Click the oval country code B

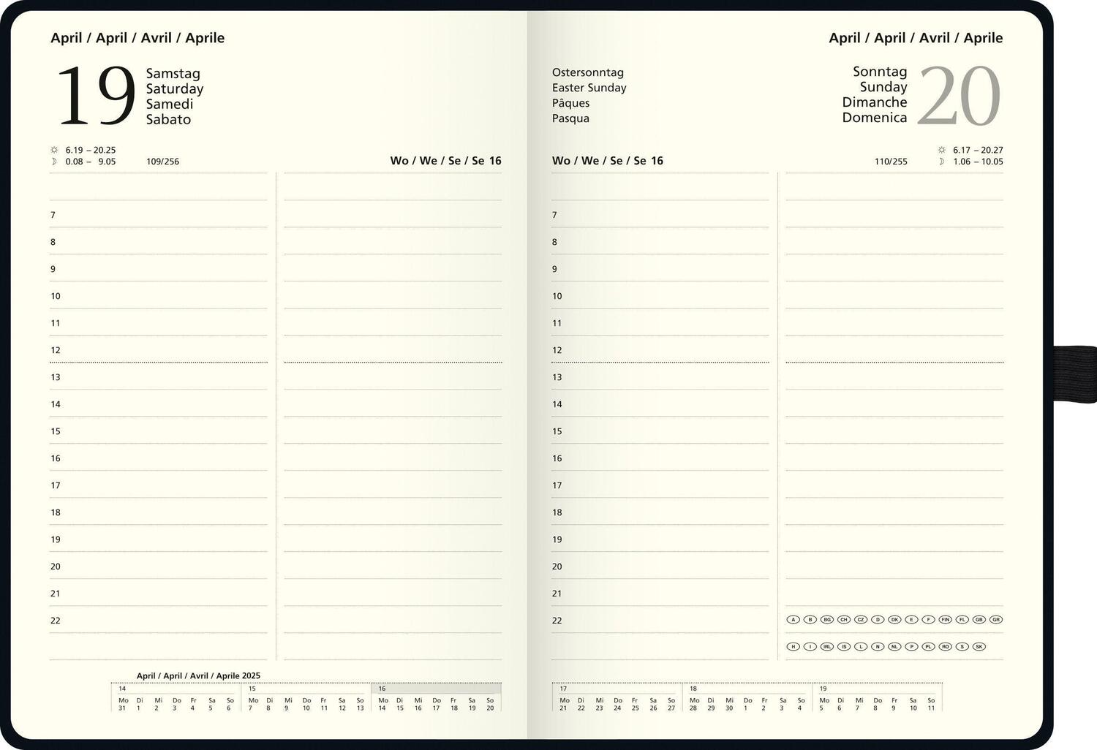point(810,620)
